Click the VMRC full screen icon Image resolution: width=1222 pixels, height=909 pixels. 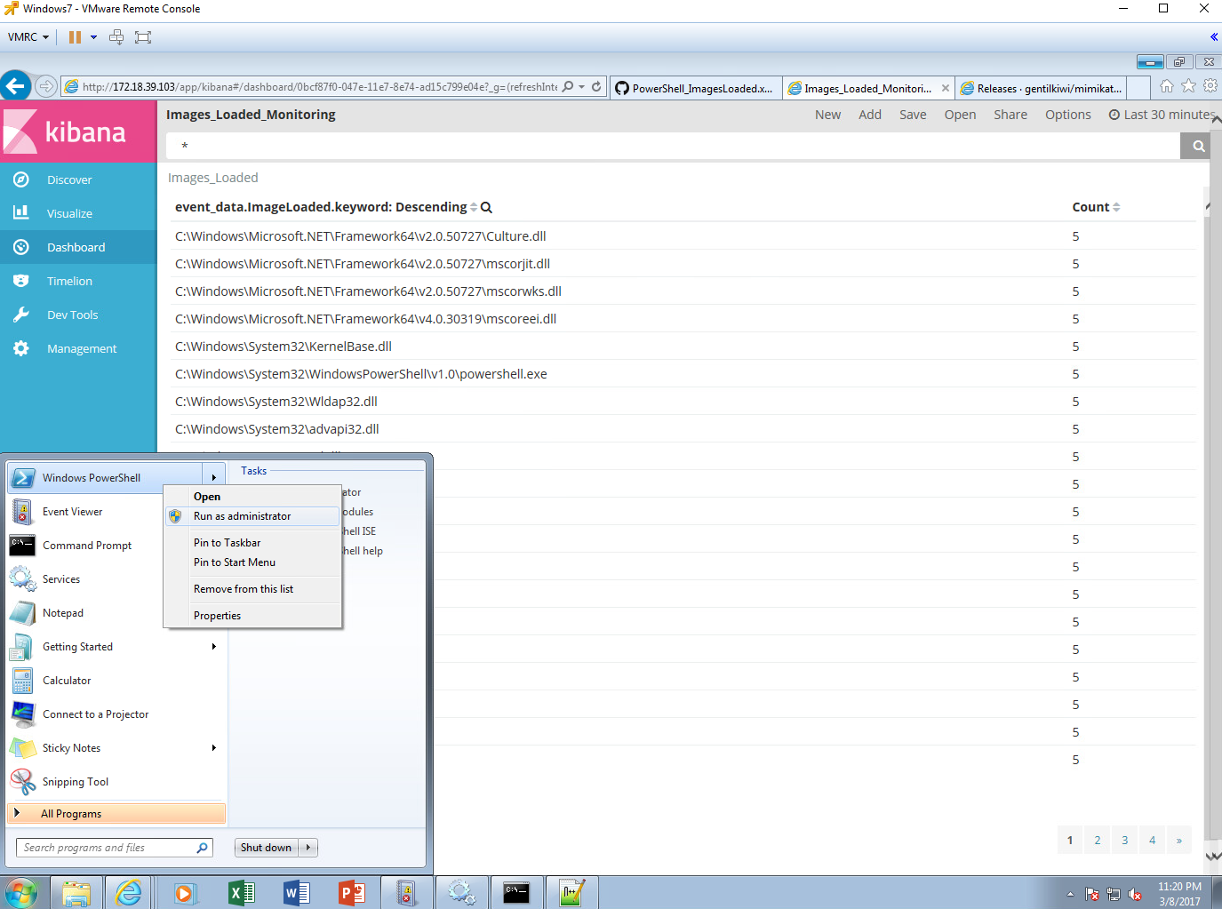[143, 37]
